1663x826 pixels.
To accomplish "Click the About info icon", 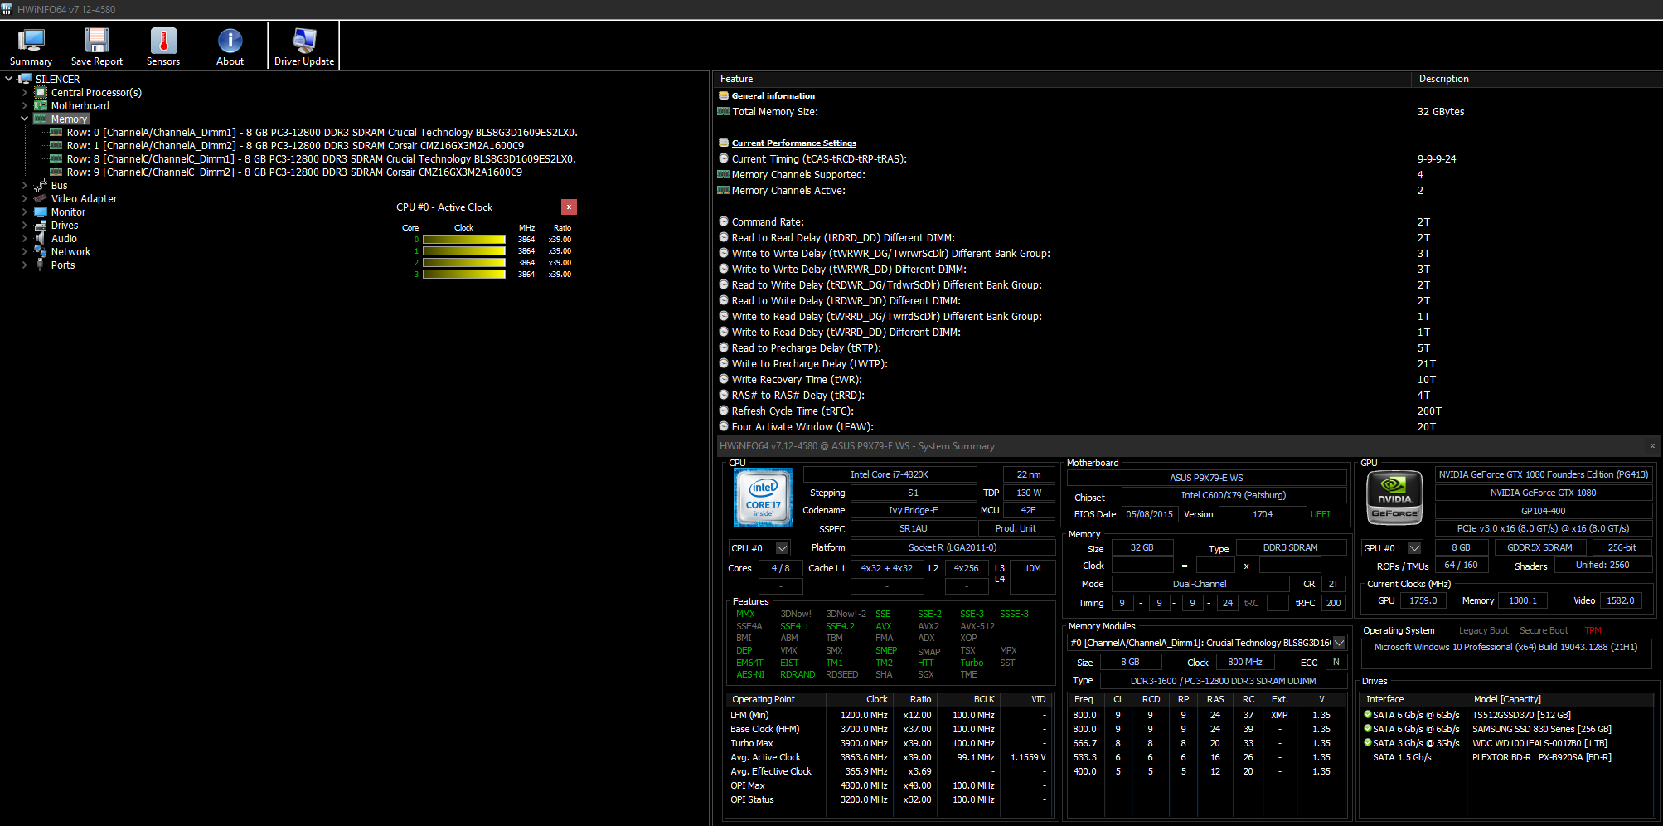I will [x=230, y=40].
